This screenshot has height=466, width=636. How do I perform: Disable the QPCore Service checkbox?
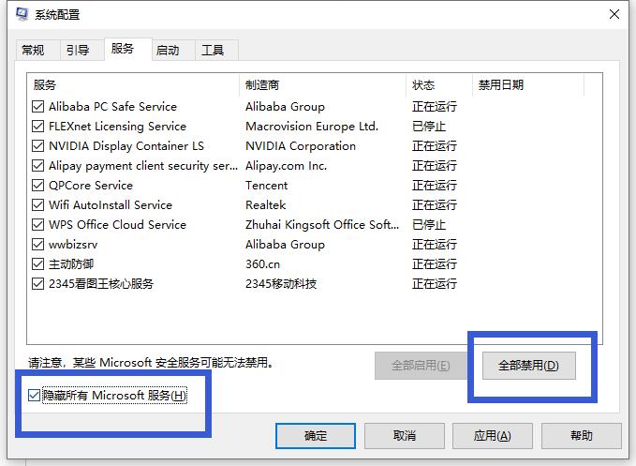37,186
